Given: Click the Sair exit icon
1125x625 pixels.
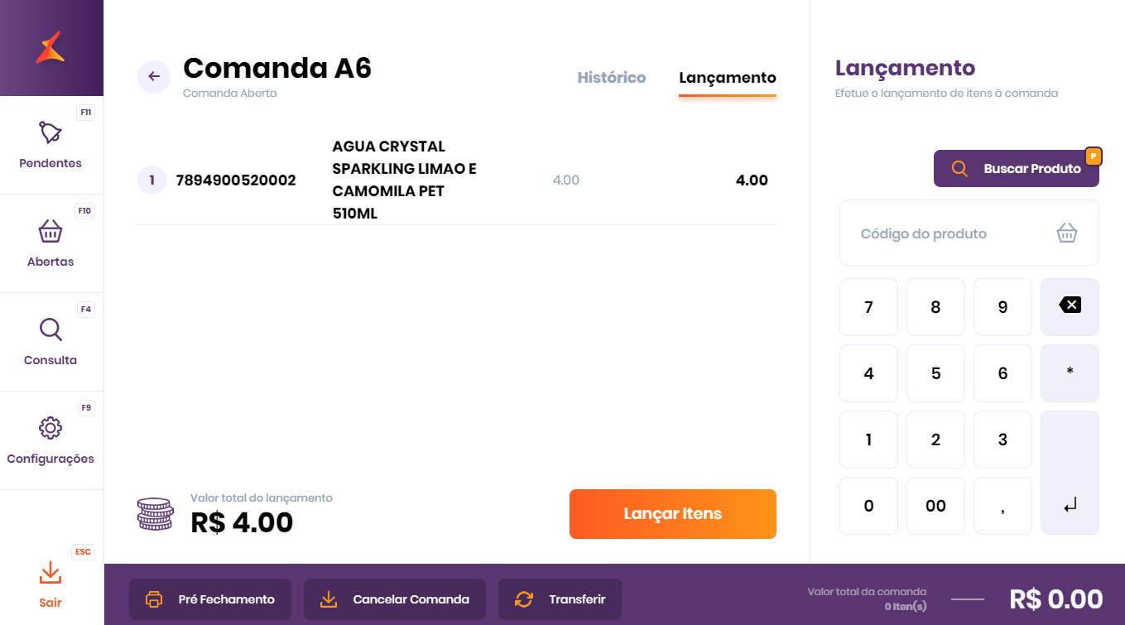Looking at the screenshot, I should tap(50, 572).
